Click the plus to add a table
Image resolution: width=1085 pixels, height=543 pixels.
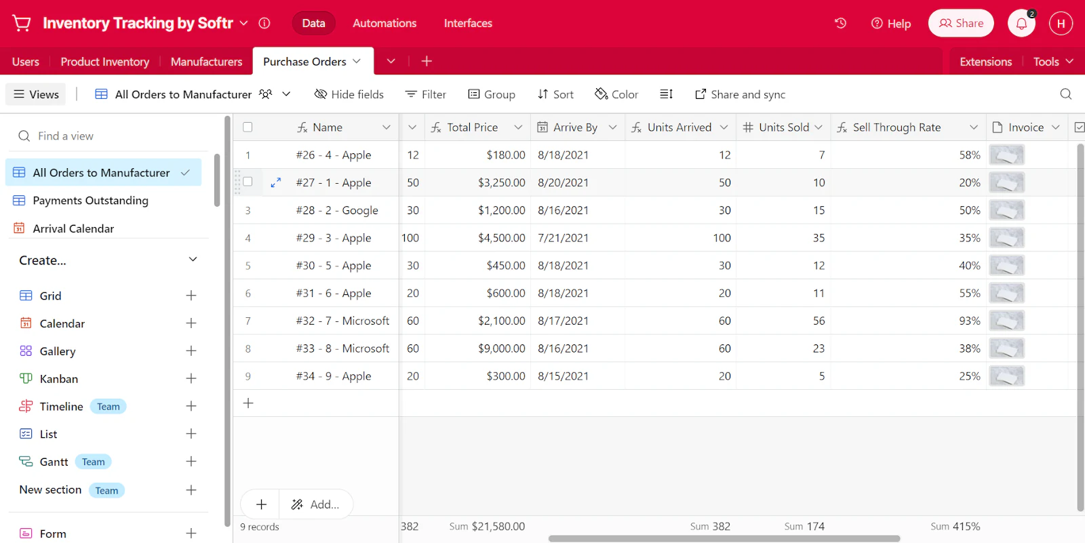coord(427,61)
